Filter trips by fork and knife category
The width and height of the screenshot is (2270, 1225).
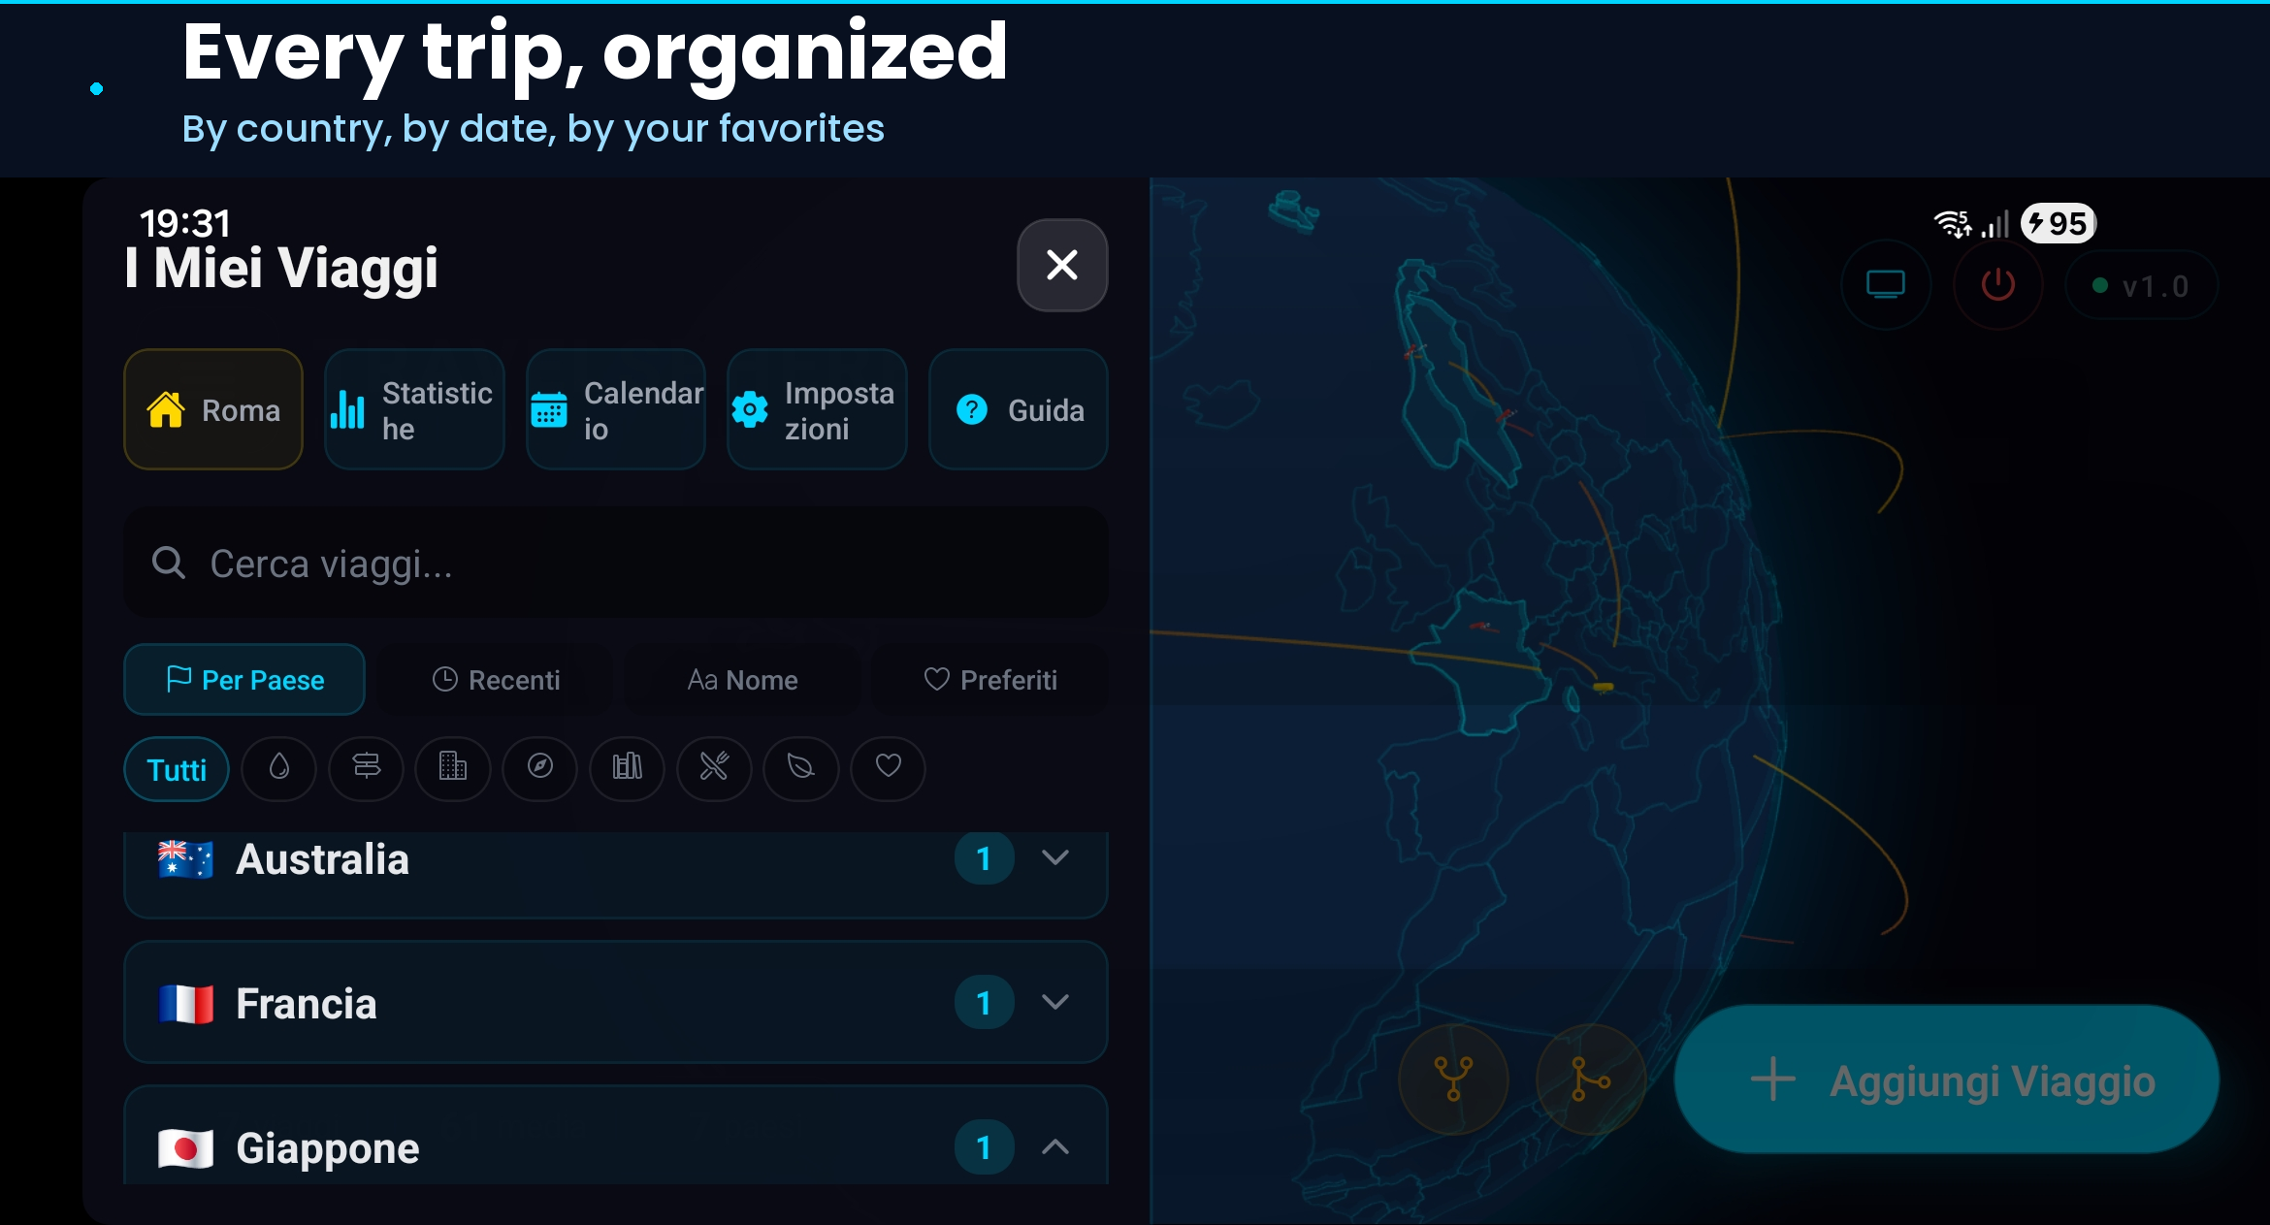(x=714, y=768)
